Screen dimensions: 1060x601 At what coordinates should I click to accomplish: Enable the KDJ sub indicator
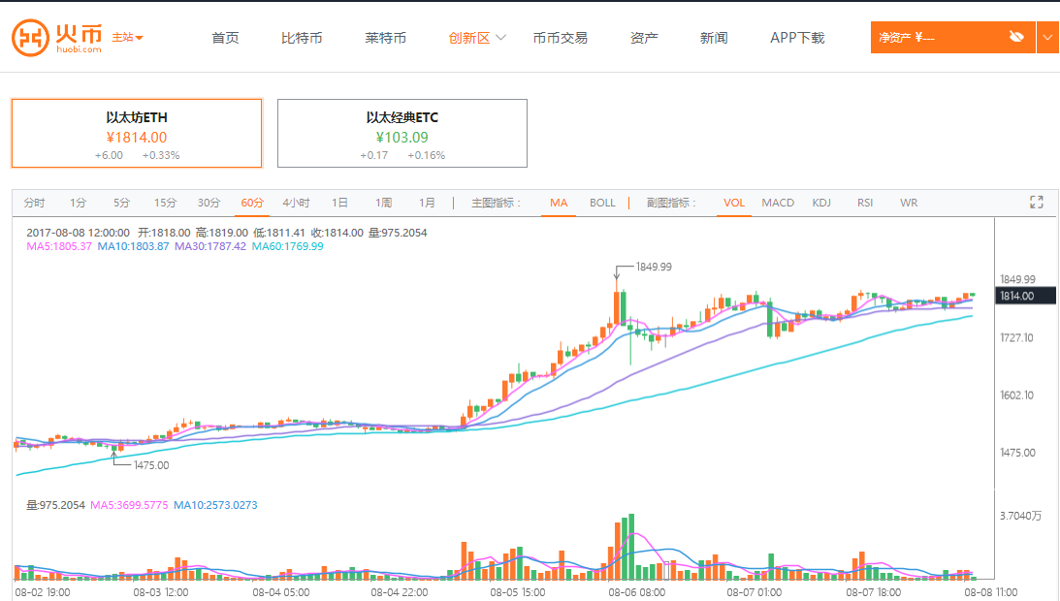coord(821,203)
